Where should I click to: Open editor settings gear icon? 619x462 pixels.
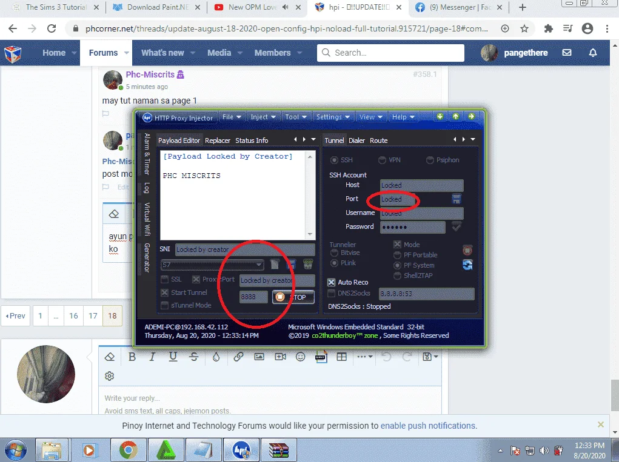(109, 376)
